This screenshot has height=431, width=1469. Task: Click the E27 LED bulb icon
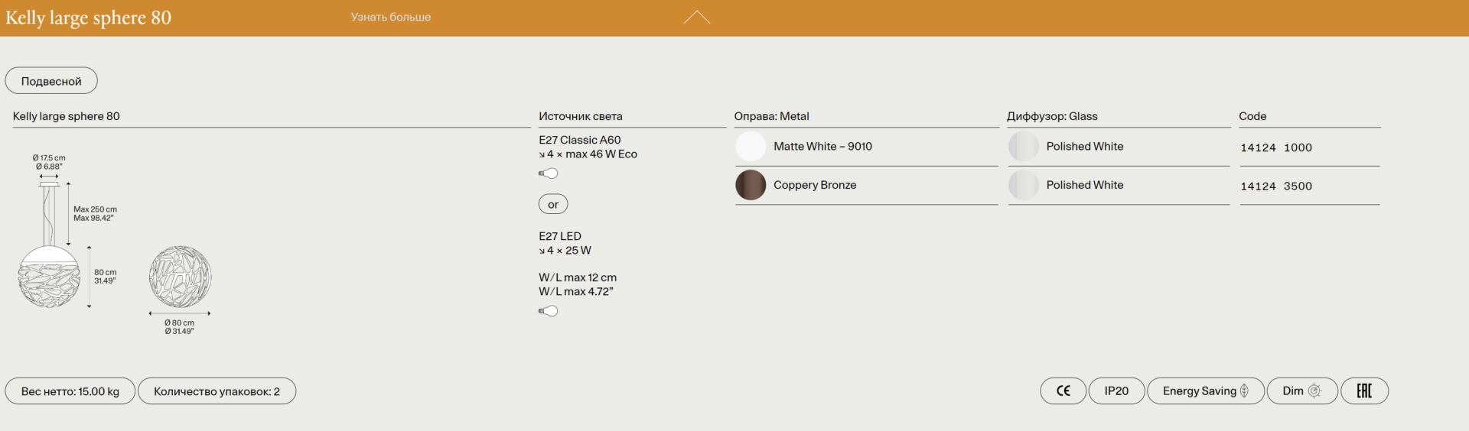(549, 311)
